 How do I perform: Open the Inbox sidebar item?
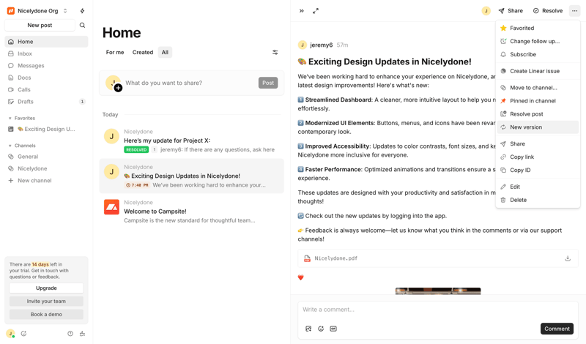click(46, 53)
